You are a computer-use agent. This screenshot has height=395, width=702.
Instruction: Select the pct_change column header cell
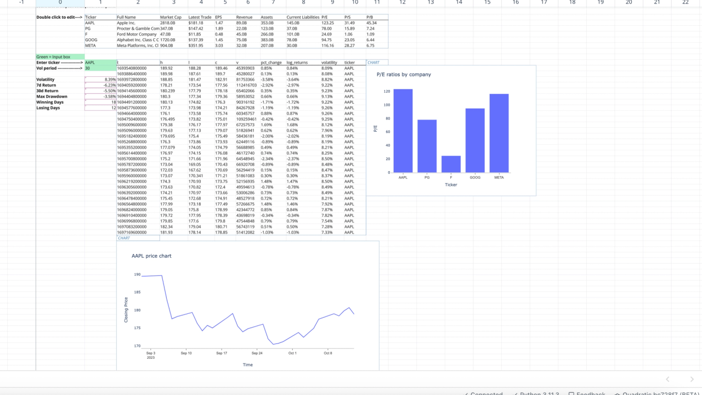(x=273, y=63)
